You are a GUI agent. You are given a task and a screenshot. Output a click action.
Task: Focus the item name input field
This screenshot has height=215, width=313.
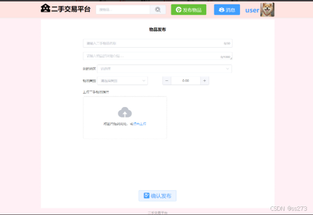tap(158, 43)
